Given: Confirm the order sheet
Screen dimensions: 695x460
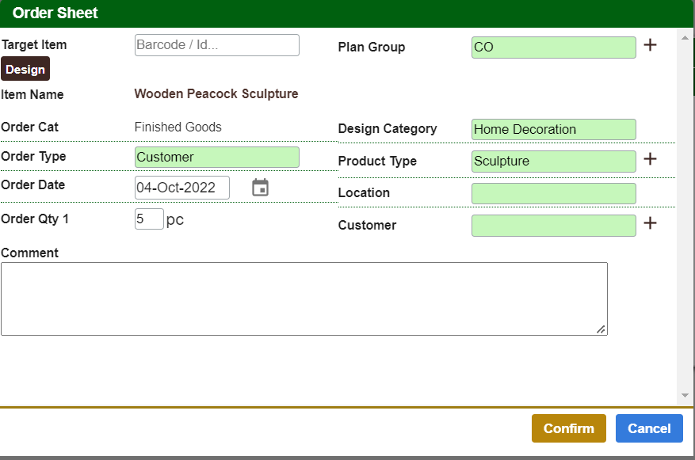Looking at the screenshot, I should [x=568, y=428].
